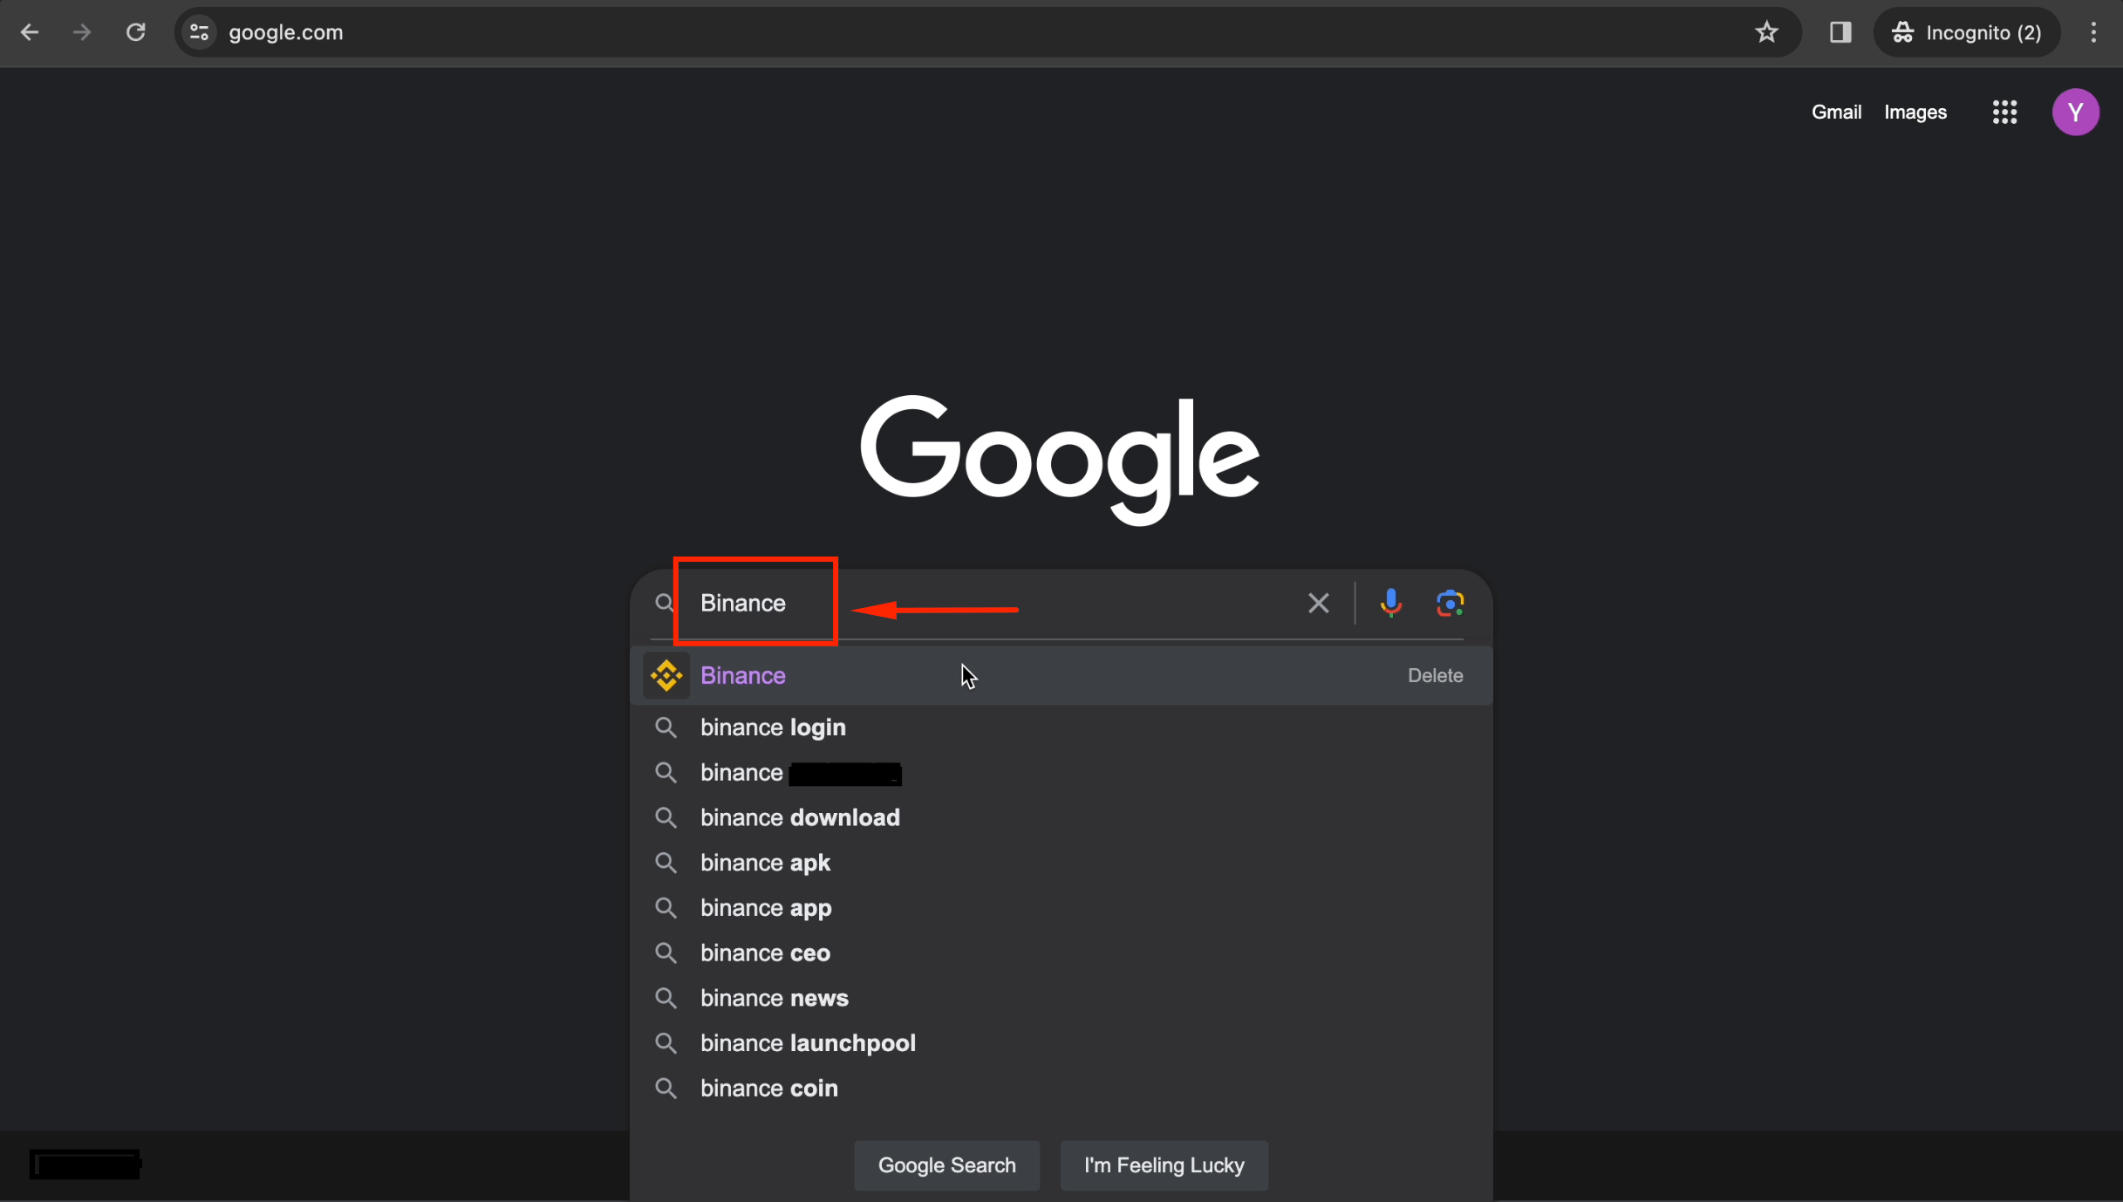Bookmark this page with star icon
Image resolution: width=2123 pixels, height=1202 pixels.
1766,32
